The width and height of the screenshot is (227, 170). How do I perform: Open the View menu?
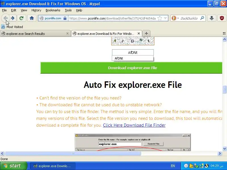24,10
